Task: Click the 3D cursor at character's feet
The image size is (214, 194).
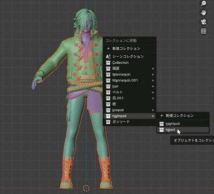Action: tap(86, 188)
